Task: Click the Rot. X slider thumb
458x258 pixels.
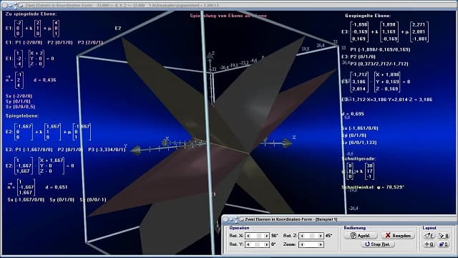Action: (258, 236)
